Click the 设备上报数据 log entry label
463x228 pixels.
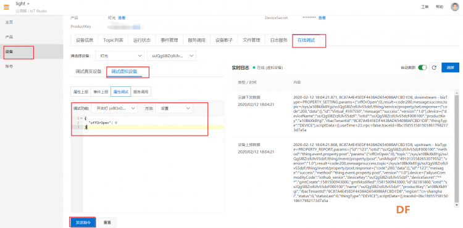click(x=249, y=145)
